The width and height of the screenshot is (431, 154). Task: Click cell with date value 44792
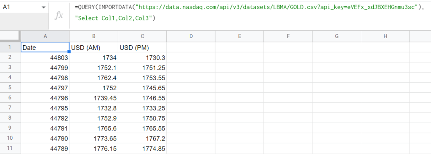coord(45,118)
